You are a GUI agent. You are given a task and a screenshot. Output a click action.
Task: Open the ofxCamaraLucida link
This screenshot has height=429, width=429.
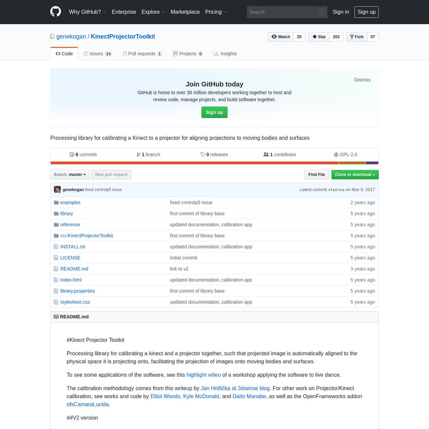coord(88,405)
